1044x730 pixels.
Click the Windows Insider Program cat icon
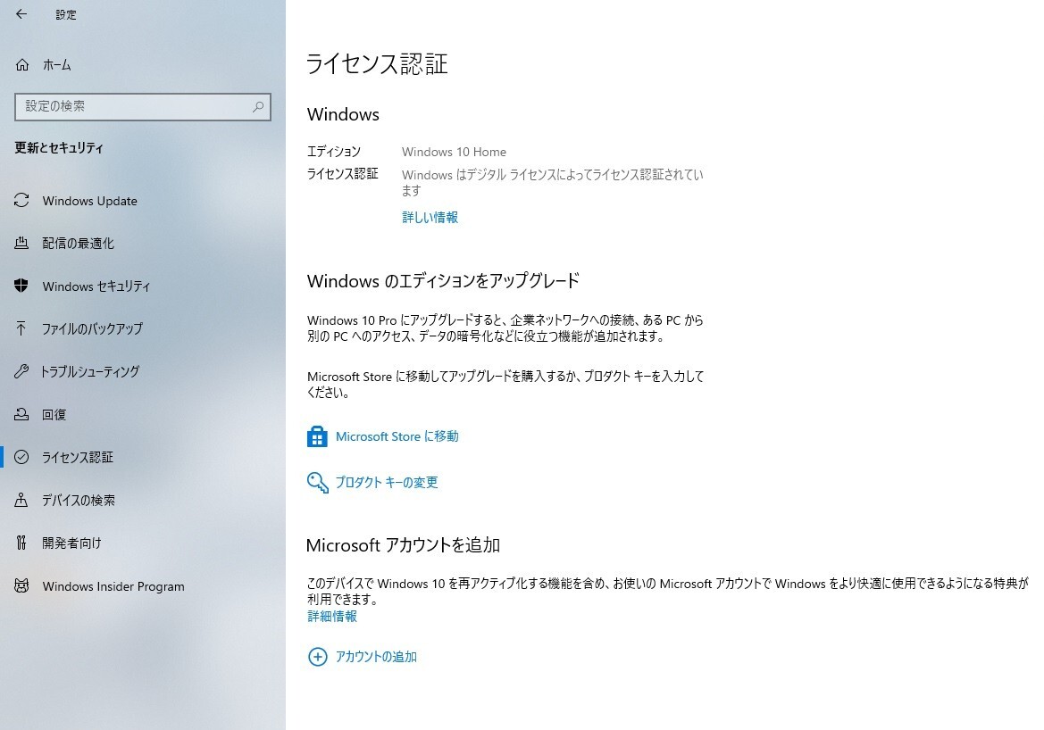21,585
